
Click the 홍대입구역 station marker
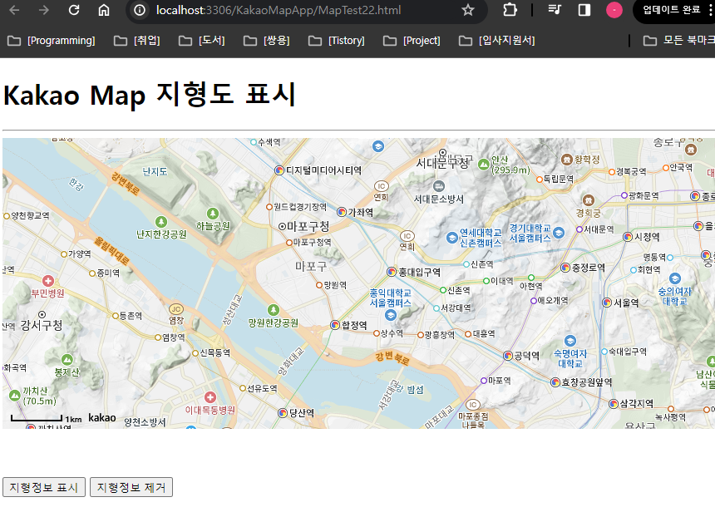click(x=392, y=272)
